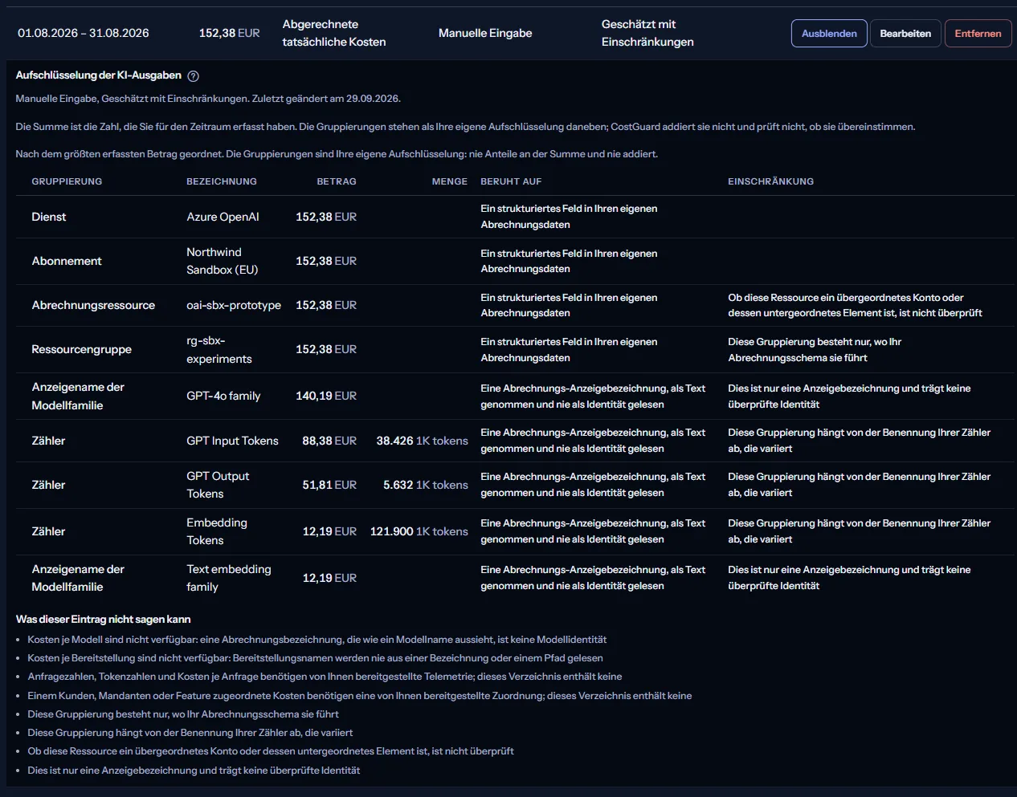Click the BETRAG column header

(x=337, y=181)
